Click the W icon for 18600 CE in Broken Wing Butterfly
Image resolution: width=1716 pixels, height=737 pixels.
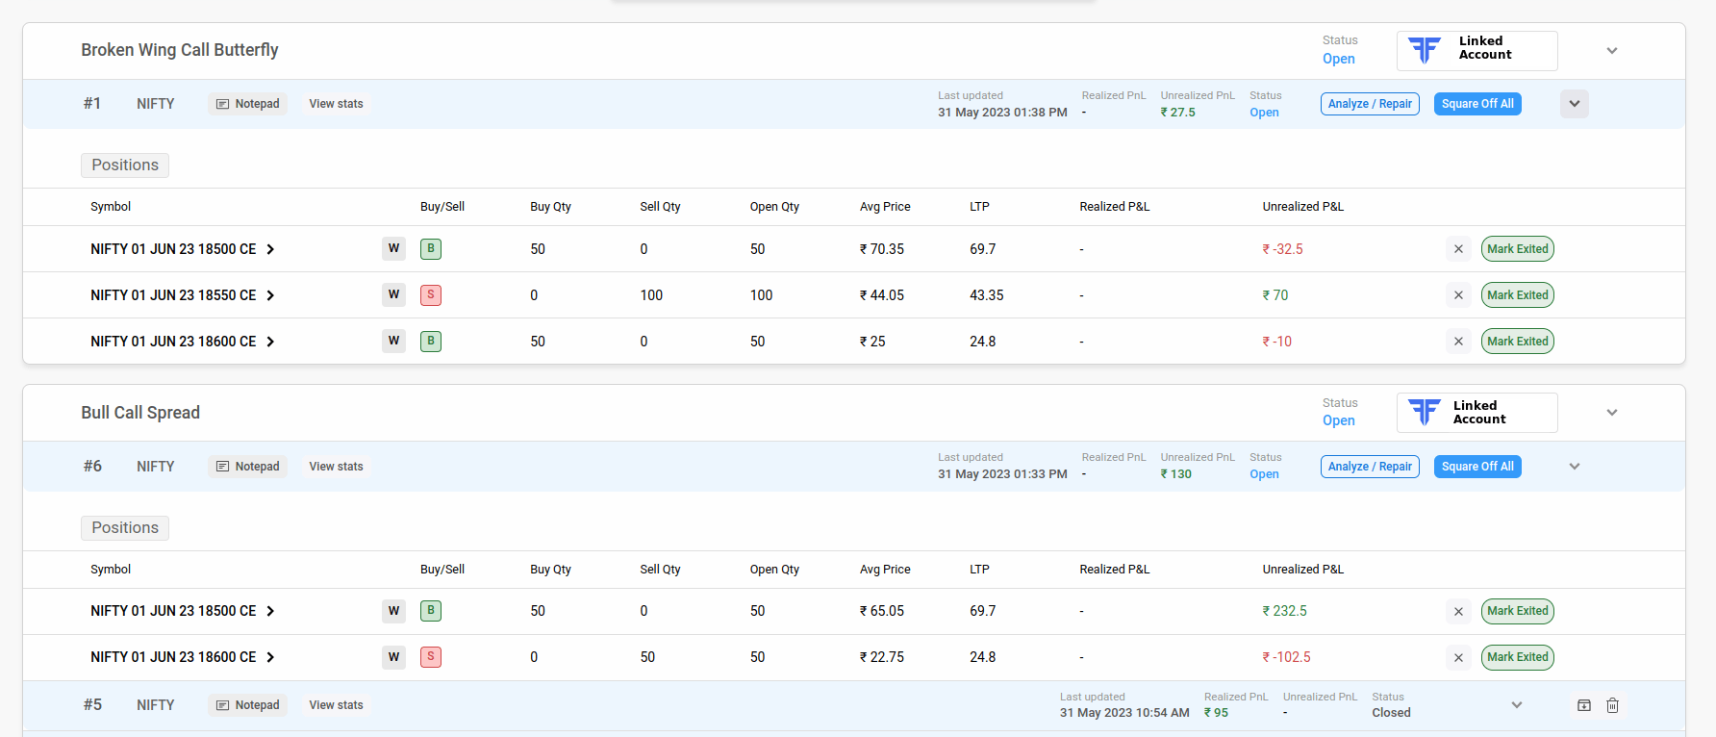[x=393, y=341]
